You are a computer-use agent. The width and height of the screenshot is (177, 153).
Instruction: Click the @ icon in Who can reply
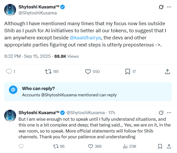click(x=13, y=90)
